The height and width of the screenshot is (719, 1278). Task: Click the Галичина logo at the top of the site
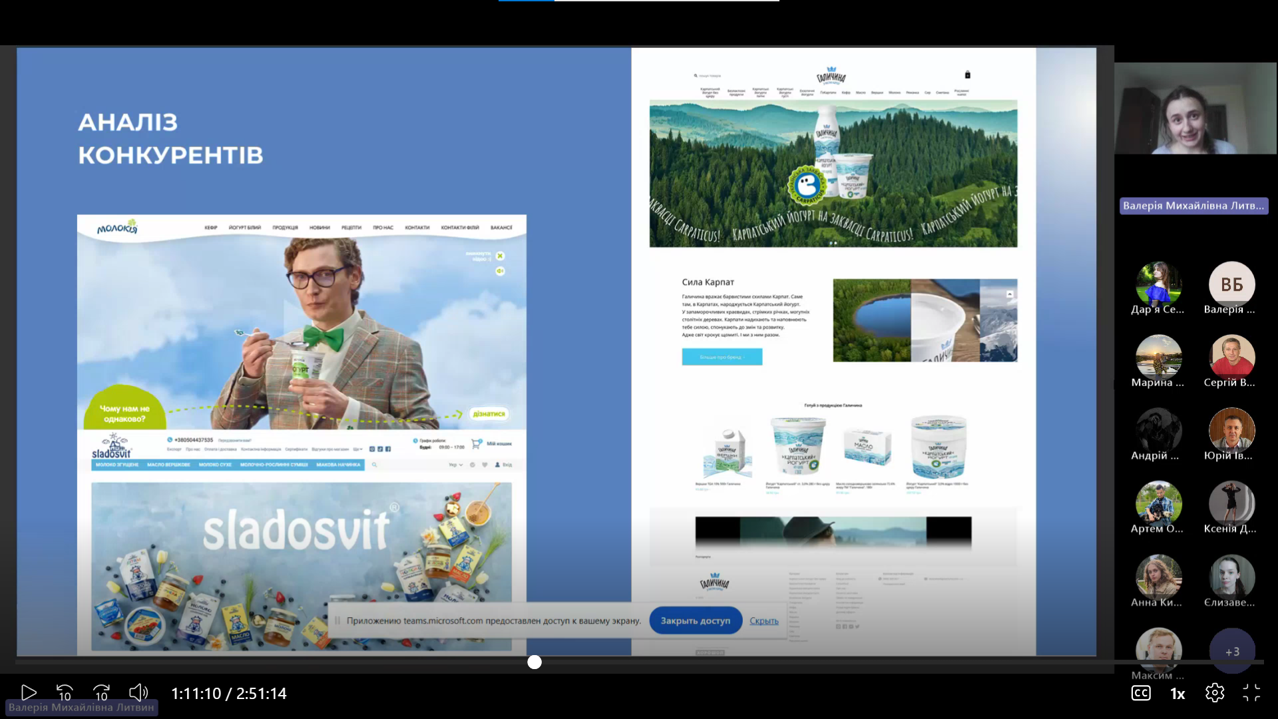coord(831,76)
